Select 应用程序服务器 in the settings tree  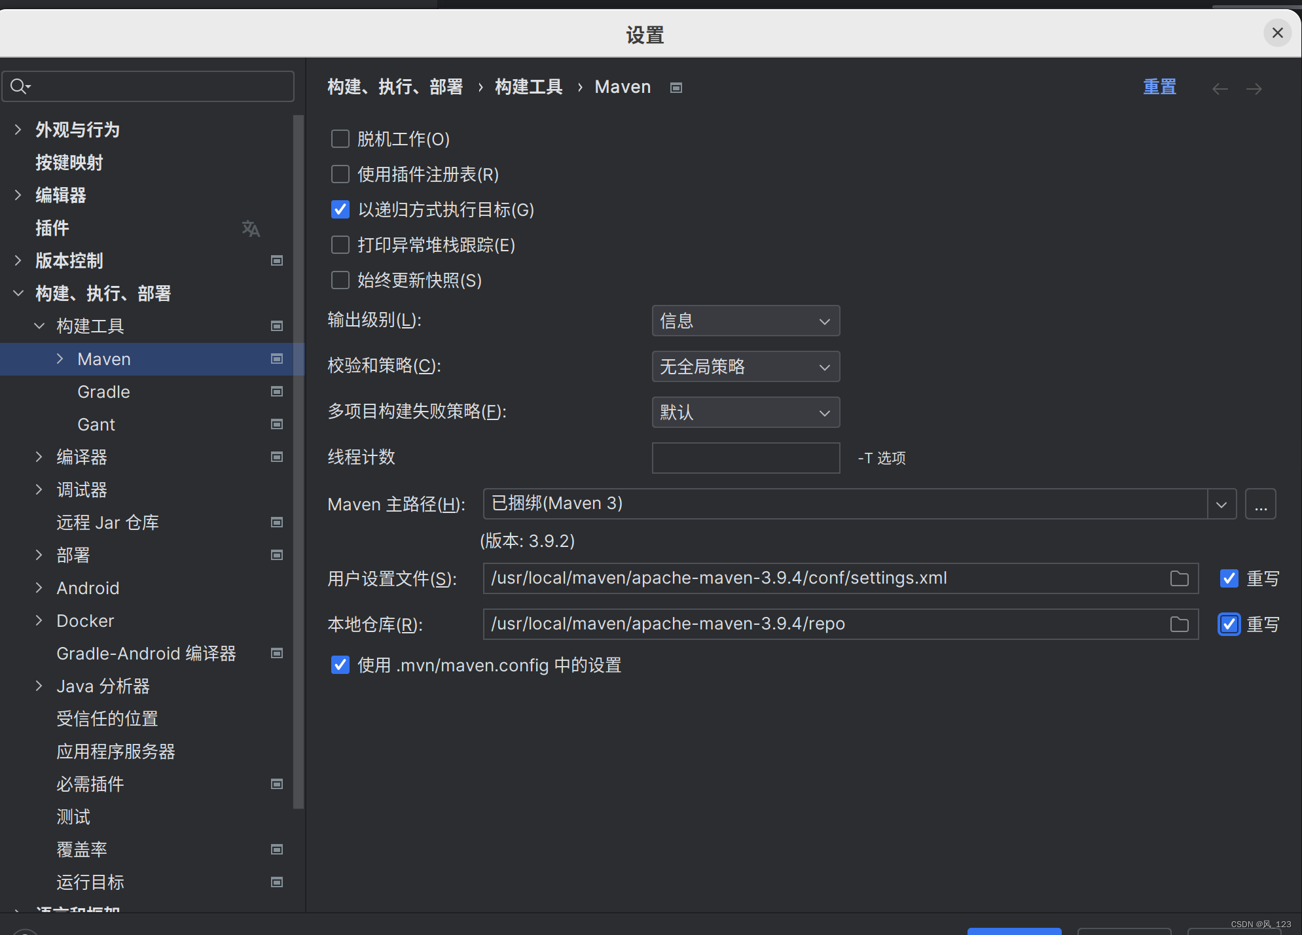(116, 751)
